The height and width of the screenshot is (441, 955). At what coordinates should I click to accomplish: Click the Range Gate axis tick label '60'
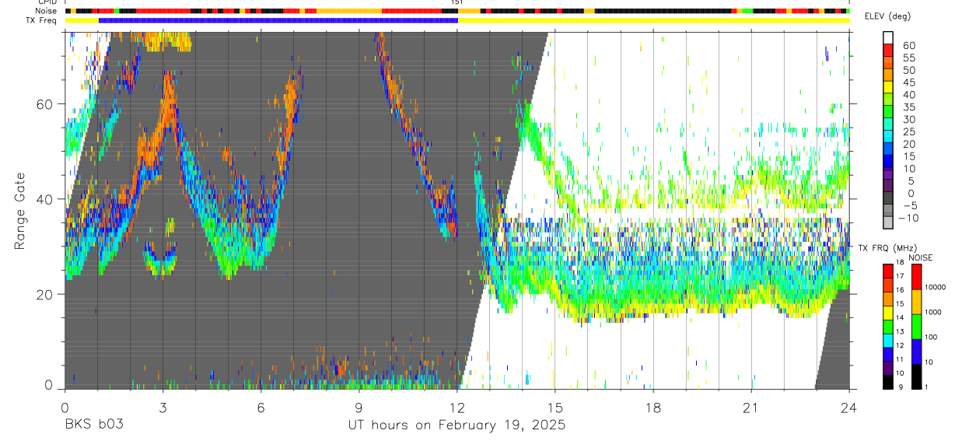[45, 104]
